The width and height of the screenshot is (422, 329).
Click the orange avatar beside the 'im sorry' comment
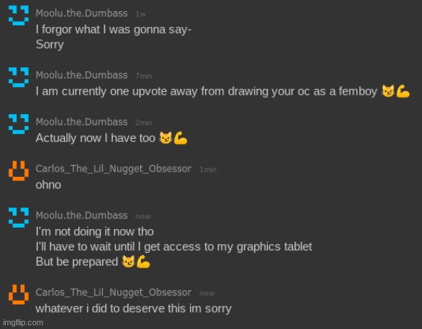[x=19, y=295]
